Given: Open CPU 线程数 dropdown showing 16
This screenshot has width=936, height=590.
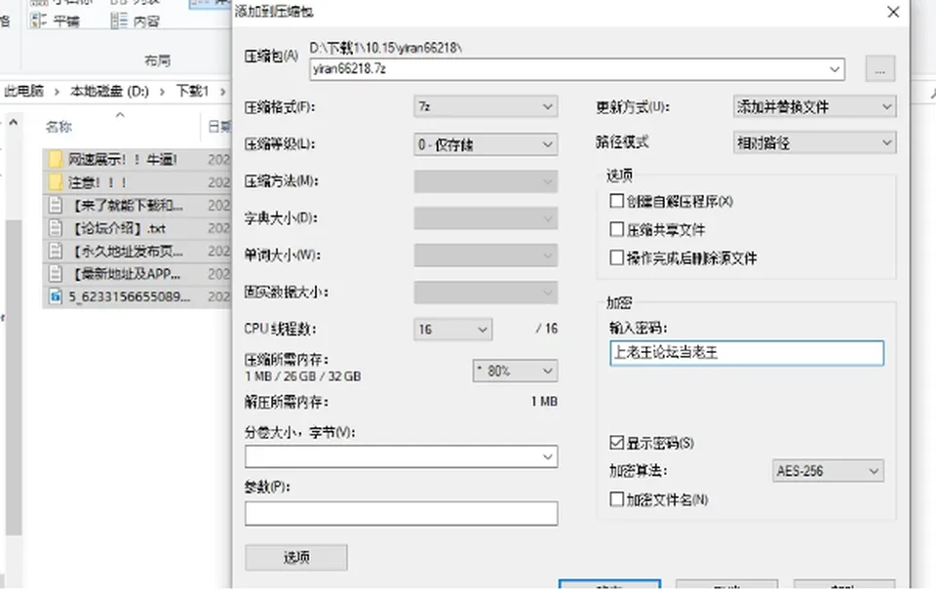Looking at the screenshot, I should [x=452, y=329].
